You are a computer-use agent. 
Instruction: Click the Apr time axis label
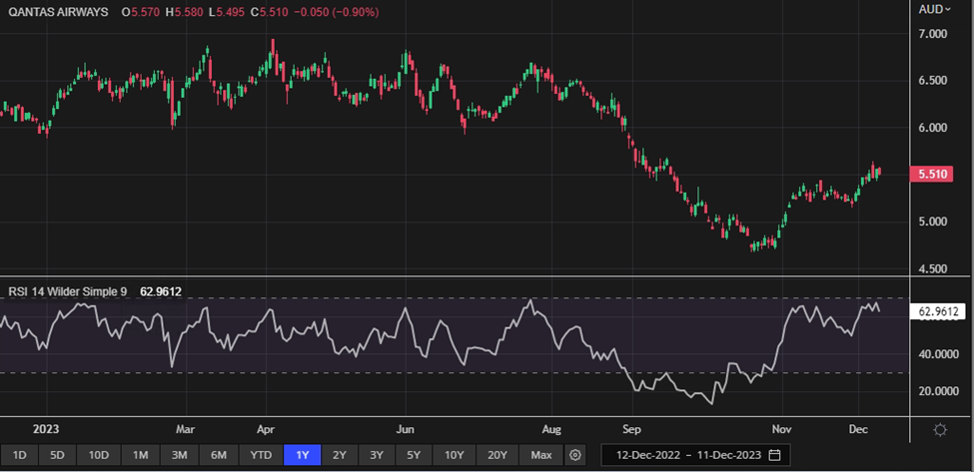click(266, 429)
